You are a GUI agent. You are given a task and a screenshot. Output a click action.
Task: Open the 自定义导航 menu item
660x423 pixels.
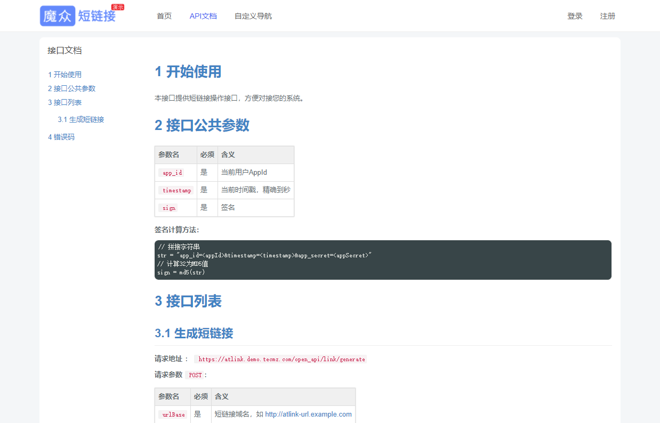253,16
